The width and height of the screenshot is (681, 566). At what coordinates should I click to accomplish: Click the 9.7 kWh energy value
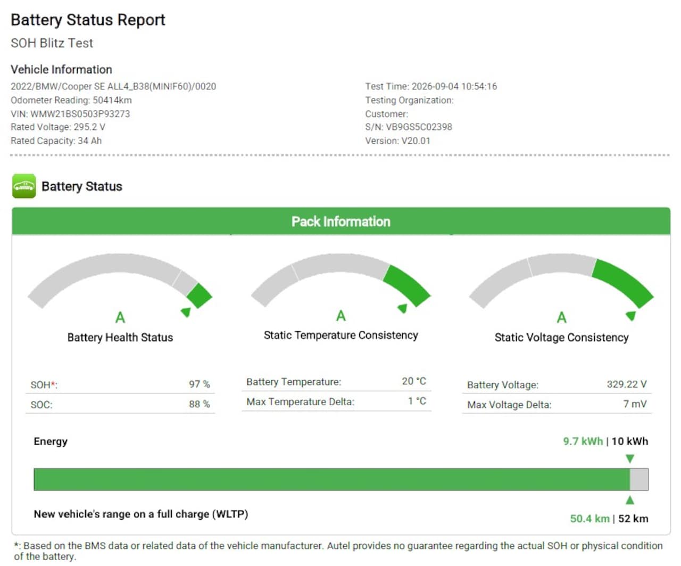tap(583, 441)
